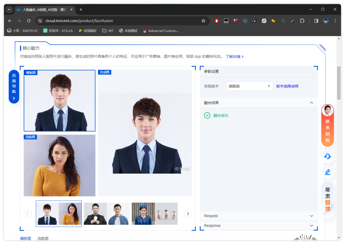Go back to previous page
This screenshot has height=244, width=345.
10,21
